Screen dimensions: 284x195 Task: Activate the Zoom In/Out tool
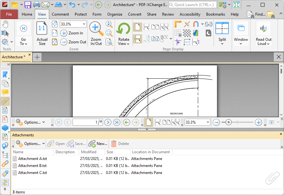click(x=96, y=33)
